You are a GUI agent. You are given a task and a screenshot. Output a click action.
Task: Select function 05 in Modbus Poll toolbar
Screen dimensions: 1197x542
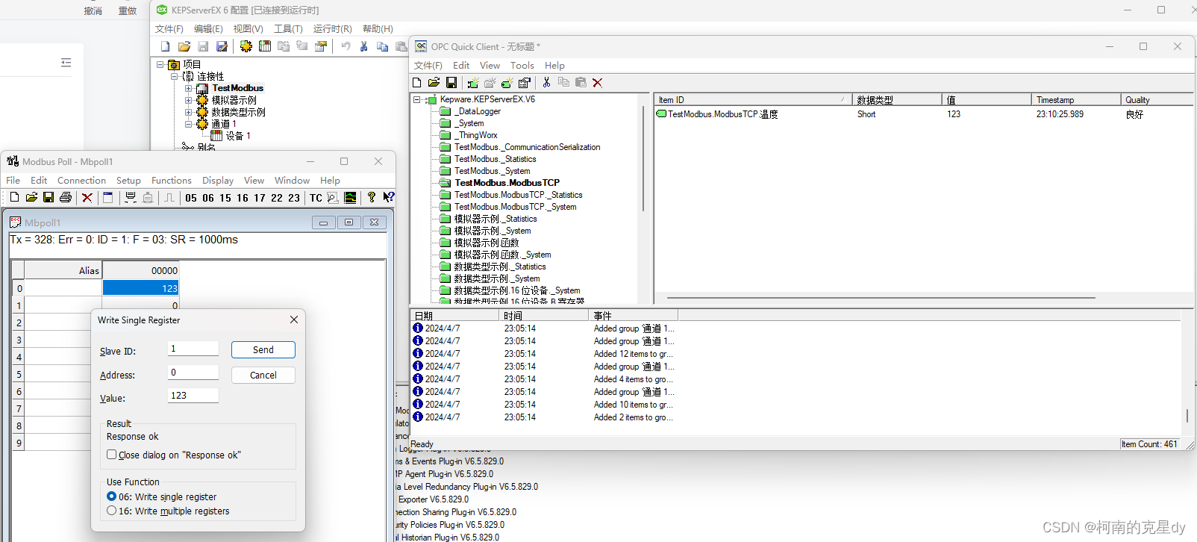[x=191, y=198]
